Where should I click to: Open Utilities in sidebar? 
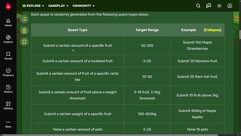point(8,105)
